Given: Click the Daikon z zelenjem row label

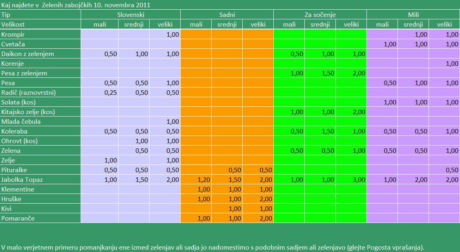Looking at the screenshot, I should pyautogui.click(x=27, y=54).
